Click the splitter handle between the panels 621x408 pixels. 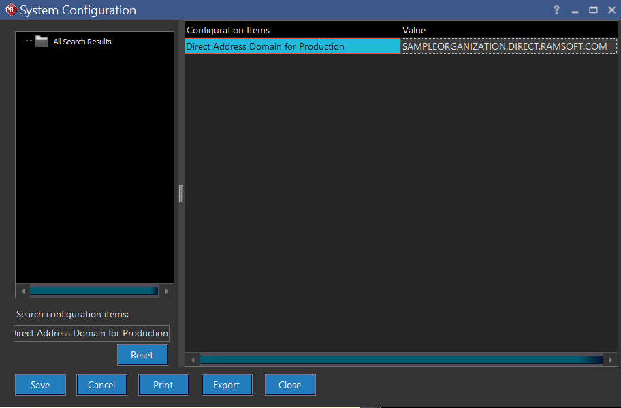pos(181,193)
